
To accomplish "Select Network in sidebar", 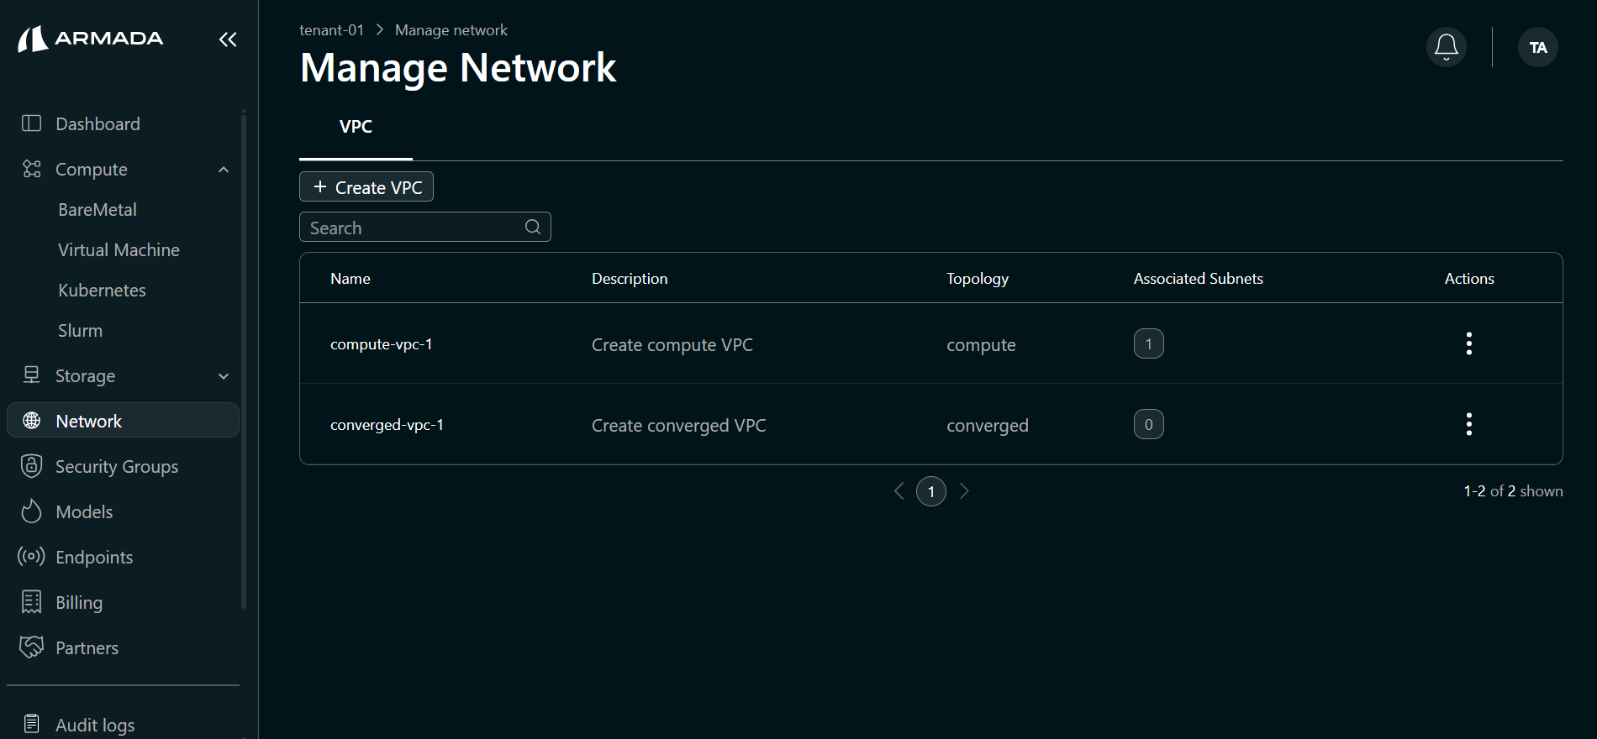I will [123, 421].
